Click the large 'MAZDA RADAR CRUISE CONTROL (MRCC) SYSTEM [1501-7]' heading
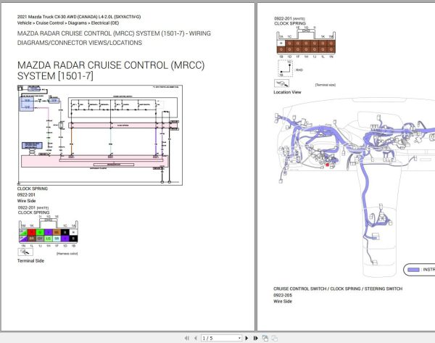435x343 pixels. [111, 70]
